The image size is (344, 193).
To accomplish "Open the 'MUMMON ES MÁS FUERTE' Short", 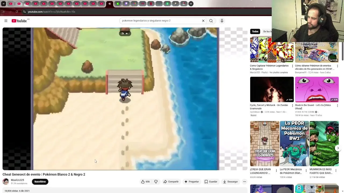I will (324, 143).
